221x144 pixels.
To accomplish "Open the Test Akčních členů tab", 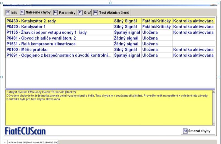I will click(x=112, y=13).
